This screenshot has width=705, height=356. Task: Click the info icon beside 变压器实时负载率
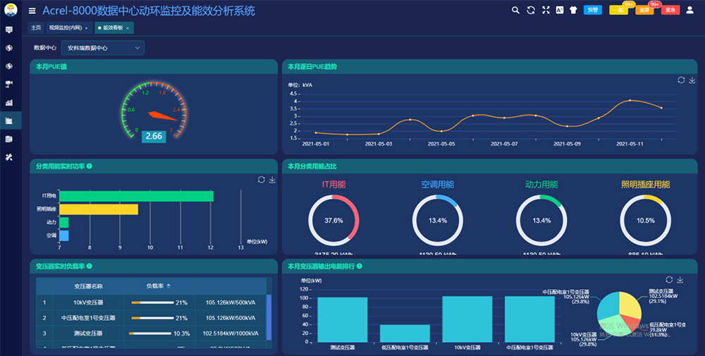90,266
